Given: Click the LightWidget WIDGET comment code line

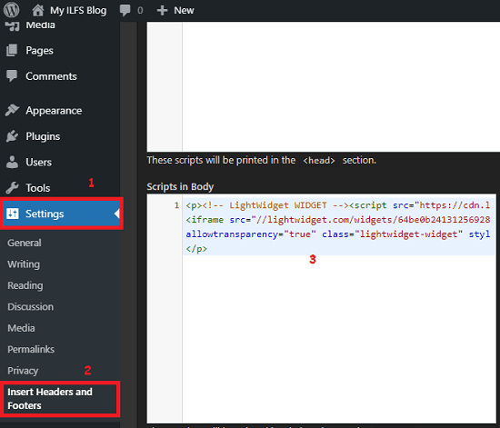Looking at the screenshot, I should tap(337, 205).
